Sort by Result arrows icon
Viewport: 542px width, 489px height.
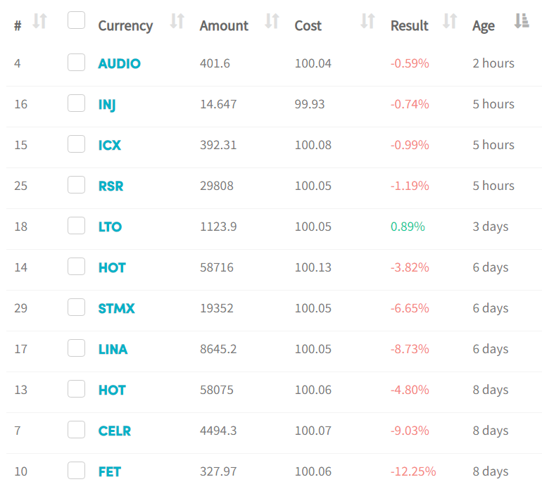[450, 21]
